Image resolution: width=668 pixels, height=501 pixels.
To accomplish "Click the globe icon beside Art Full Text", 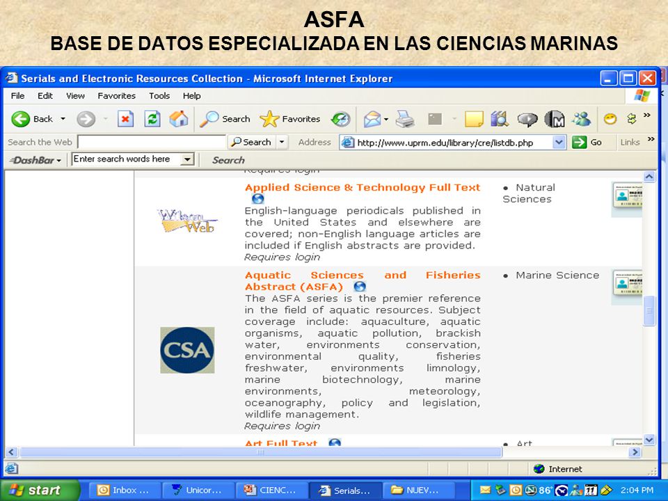I will point(335,443).
